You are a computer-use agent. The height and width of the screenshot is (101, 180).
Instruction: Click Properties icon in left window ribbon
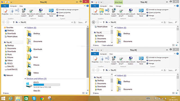[x=5, y=12]
